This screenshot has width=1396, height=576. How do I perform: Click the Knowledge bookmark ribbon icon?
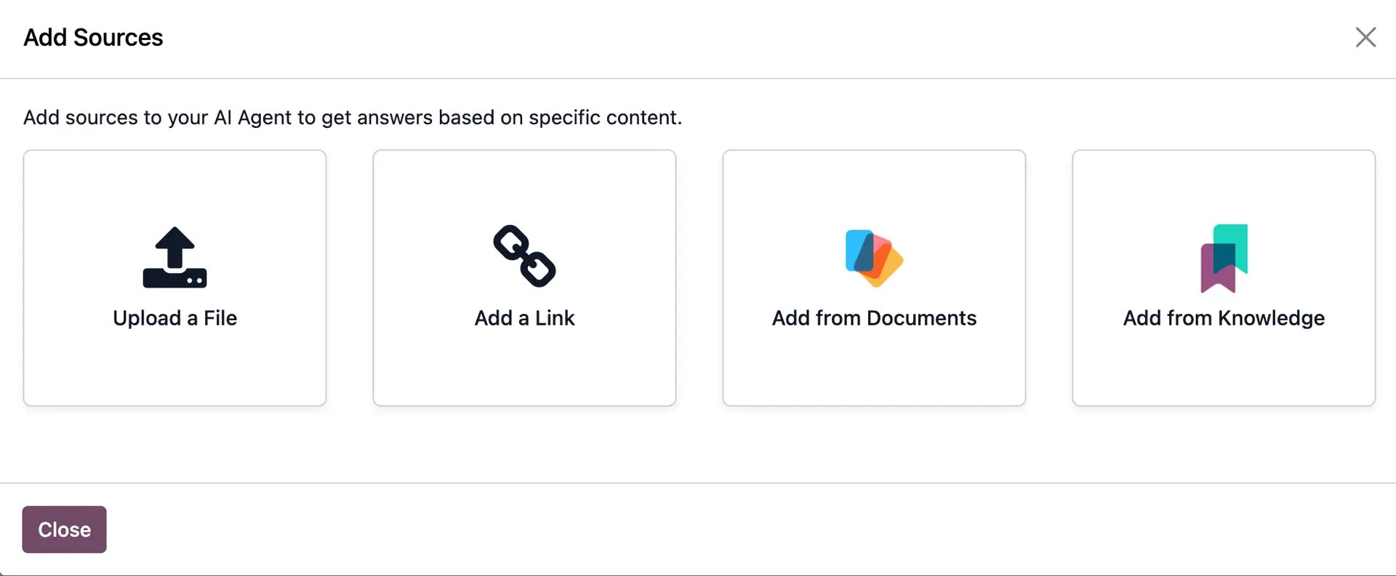click(1224, 258)
